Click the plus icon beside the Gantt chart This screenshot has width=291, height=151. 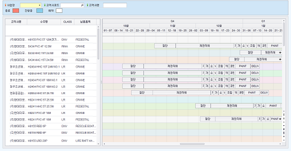[284, 137]
